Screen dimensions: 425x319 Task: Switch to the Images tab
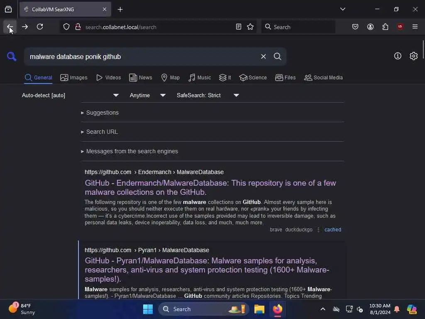click(74, 78)
